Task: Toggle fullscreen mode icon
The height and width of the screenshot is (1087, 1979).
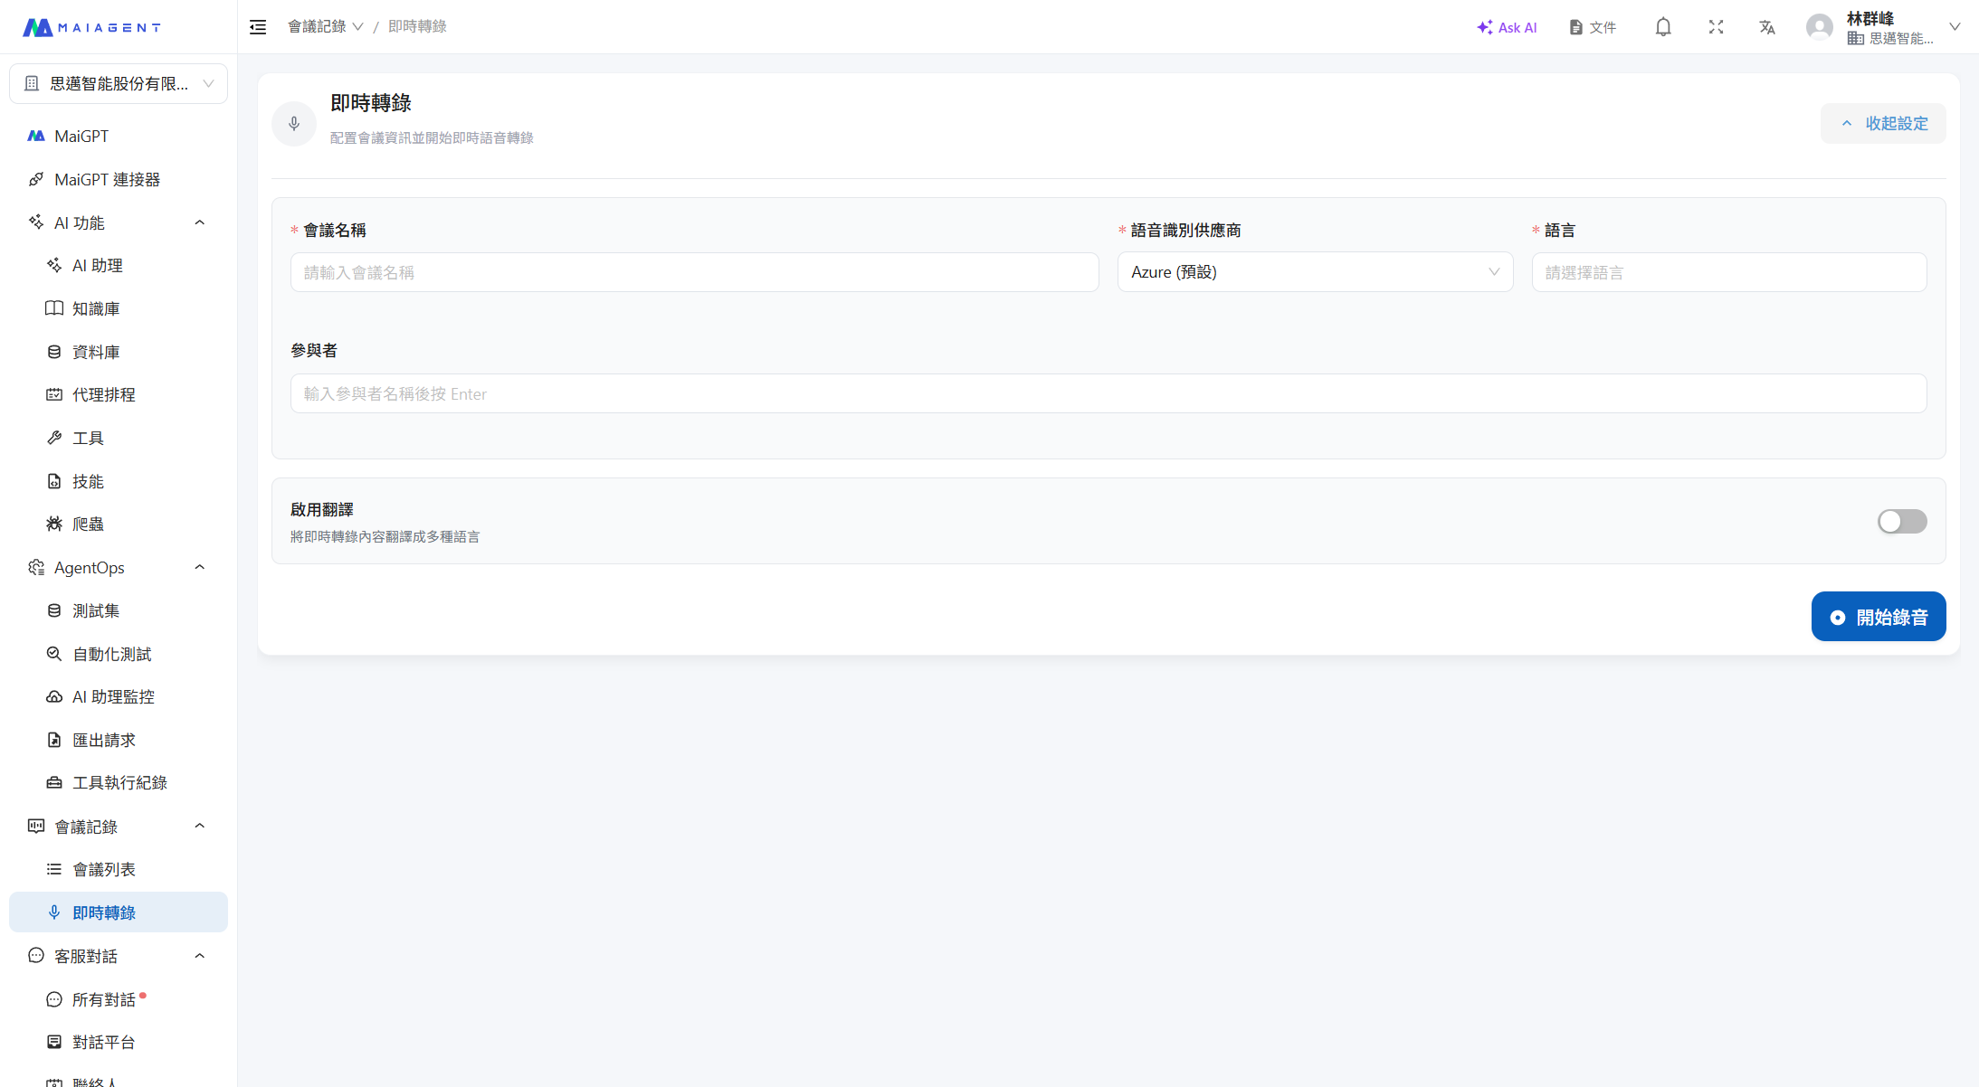Action: (1716, 27)
